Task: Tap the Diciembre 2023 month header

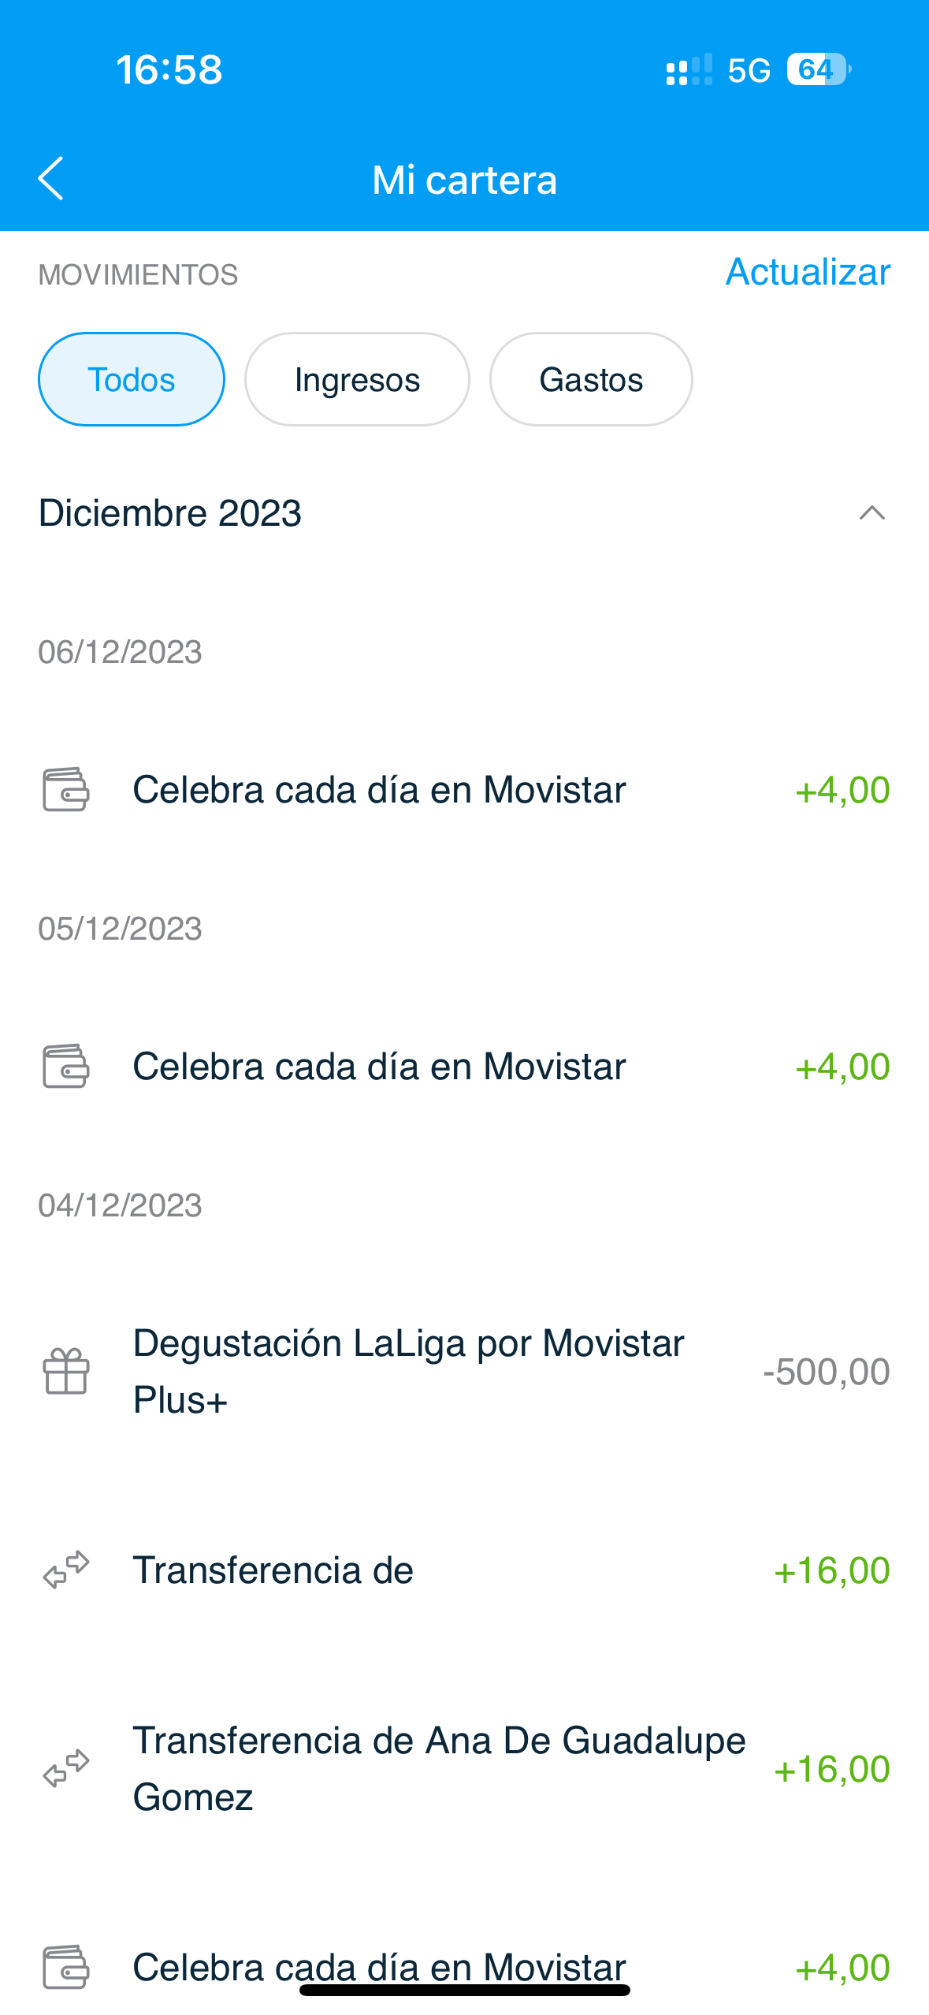Action: (x=170, y=513)
